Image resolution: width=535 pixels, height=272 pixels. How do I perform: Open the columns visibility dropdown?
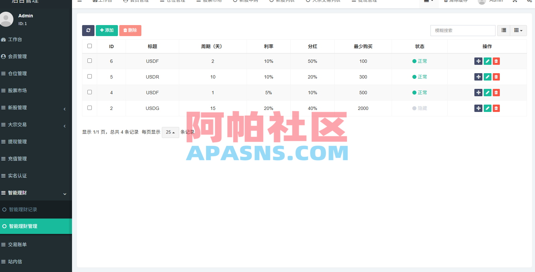pyautogui.click(x=518, y=30)
